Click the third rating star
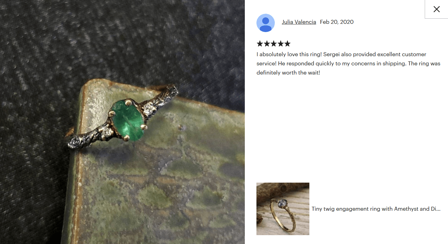This screenshot has width=448, height=244. (x=274, y=44)
